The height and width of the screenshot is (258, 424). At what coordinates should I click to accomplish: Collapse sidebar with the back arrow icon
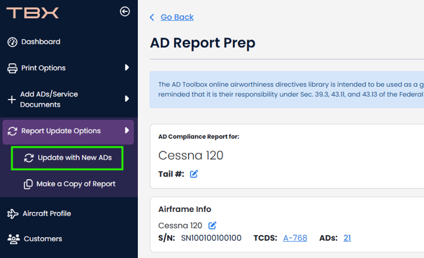[x=125, y=11]
